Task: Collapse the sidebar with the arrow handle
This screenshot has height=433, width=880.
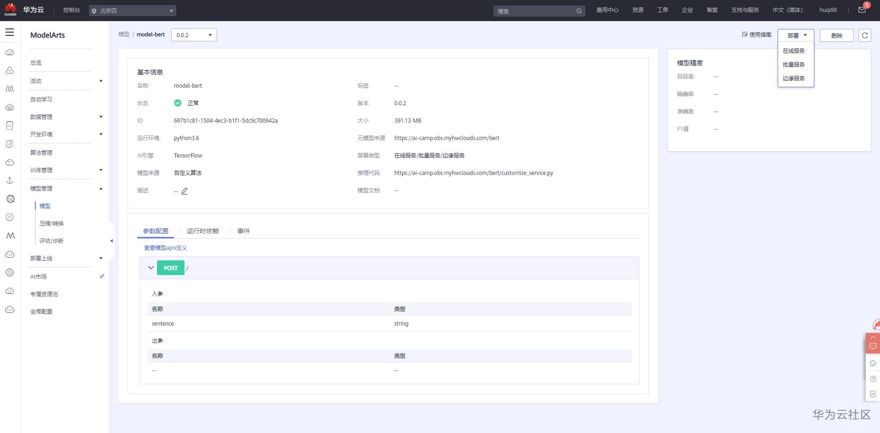Action: (112, 241)
